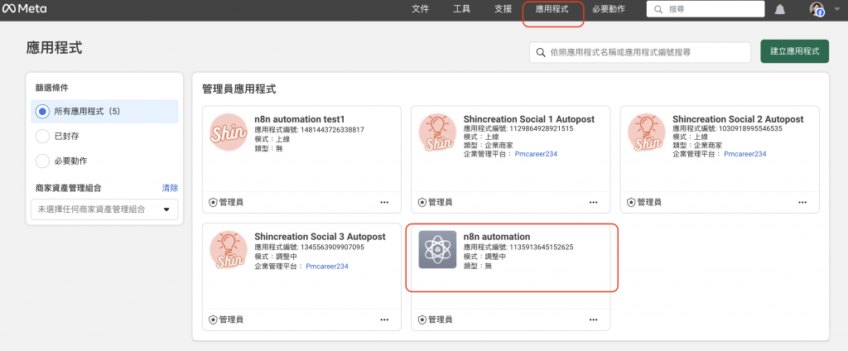Viewport: 848px width, 351px height.
Task: Click admin shield icon on Social 1 Autopost
Action: click(x=422, y=202)
